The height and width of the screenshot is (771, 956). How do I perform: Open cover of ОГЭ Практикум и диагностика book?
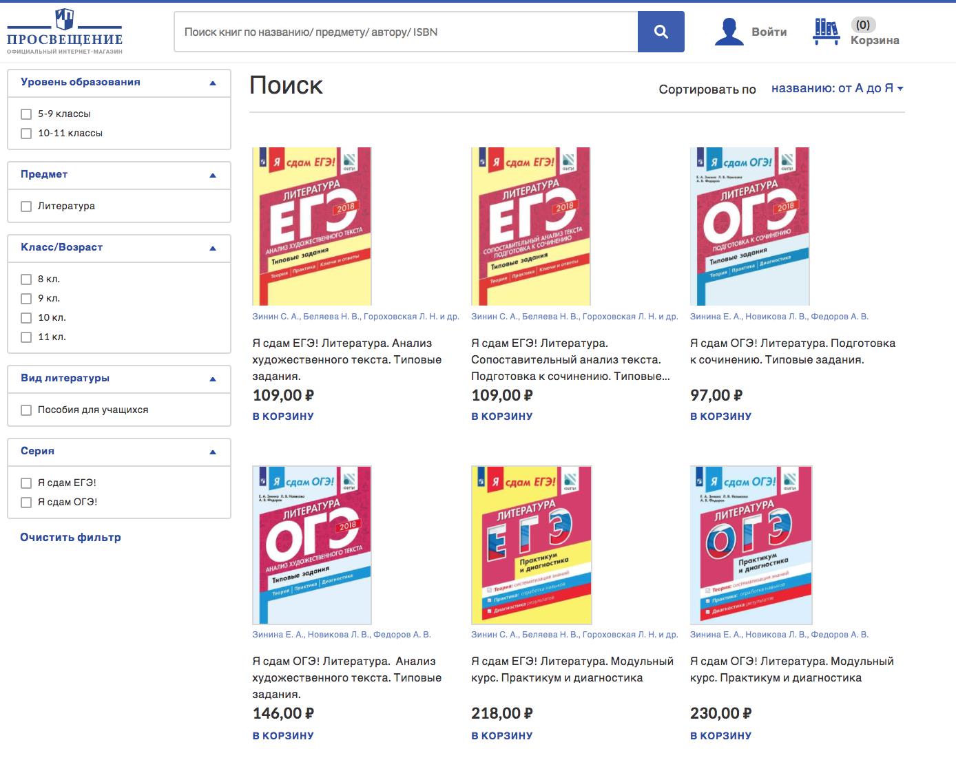click(751, 545)
